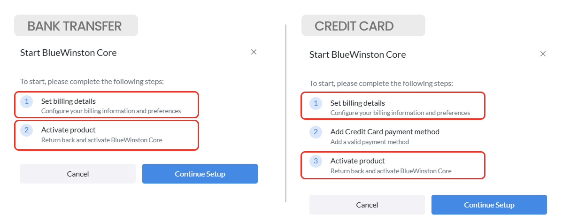
Task: Close the Credit Card setup dialog
Action: click(x=543, y=54)
